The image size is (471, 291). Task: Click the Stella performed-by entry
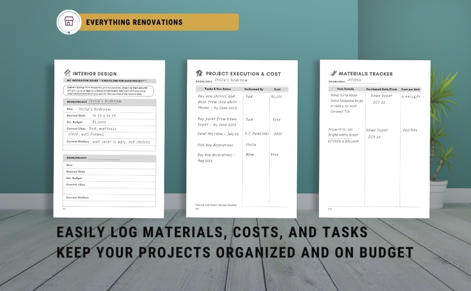point(251,145)
